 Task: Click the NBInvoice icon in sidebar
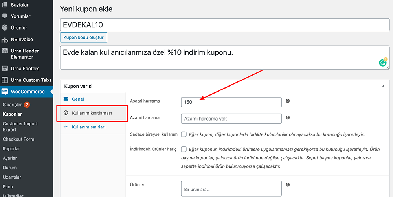(5, 40)
